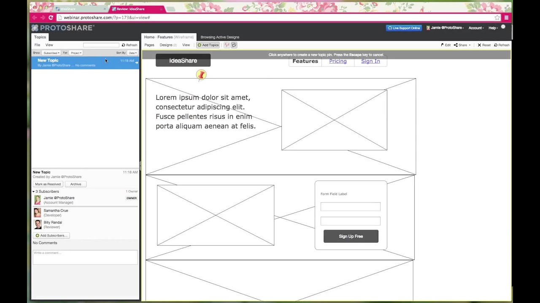The width and height of the screenshot is (540, 303).
Task: Switch to Browsing Active Designs tab
Action: pos(220,37)
